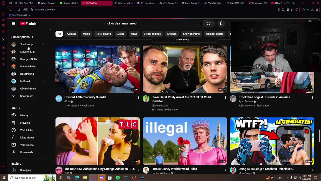Open options for Clavicular & Vitaly video
321x181 pixels.
tap(225, 97)
